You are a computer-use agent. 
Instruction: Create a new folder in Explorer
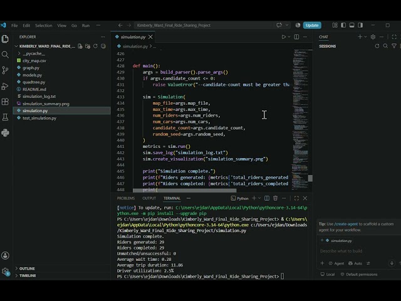click(88, 46)
